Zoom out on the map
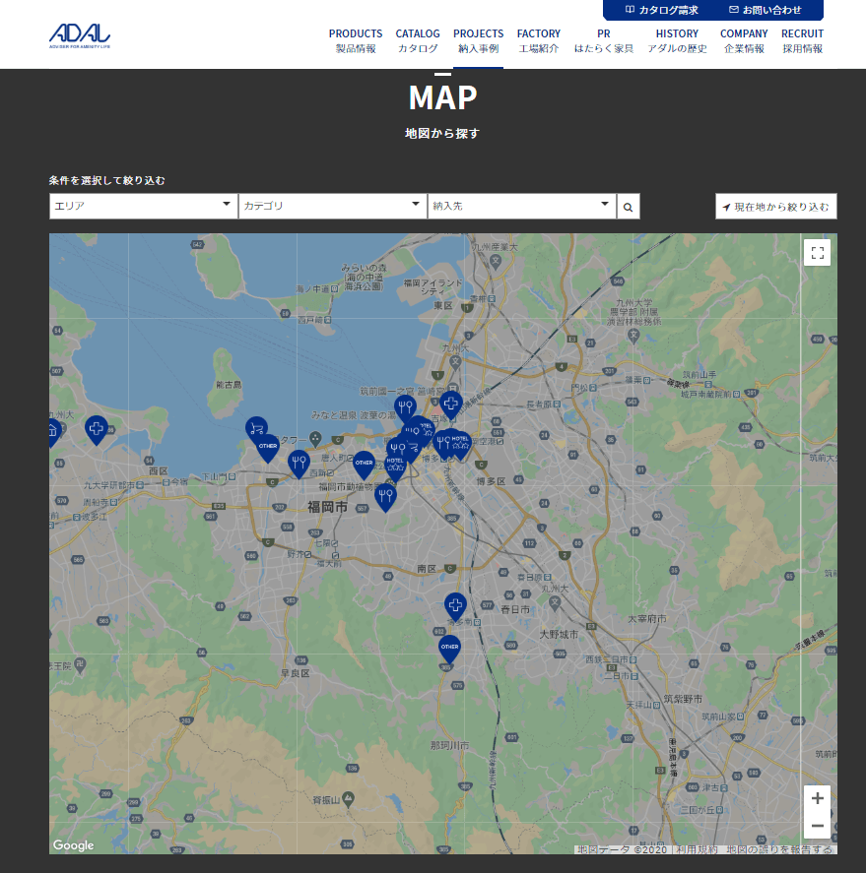 [817, 826]
